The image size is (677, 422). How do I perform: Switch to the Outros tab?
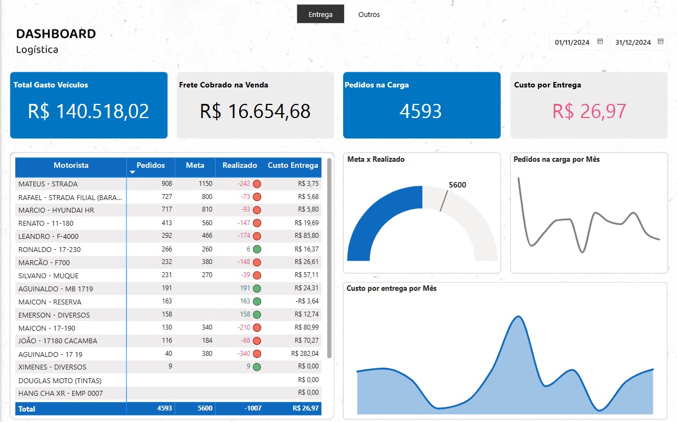pyautogui.click(x=368, y=14)
